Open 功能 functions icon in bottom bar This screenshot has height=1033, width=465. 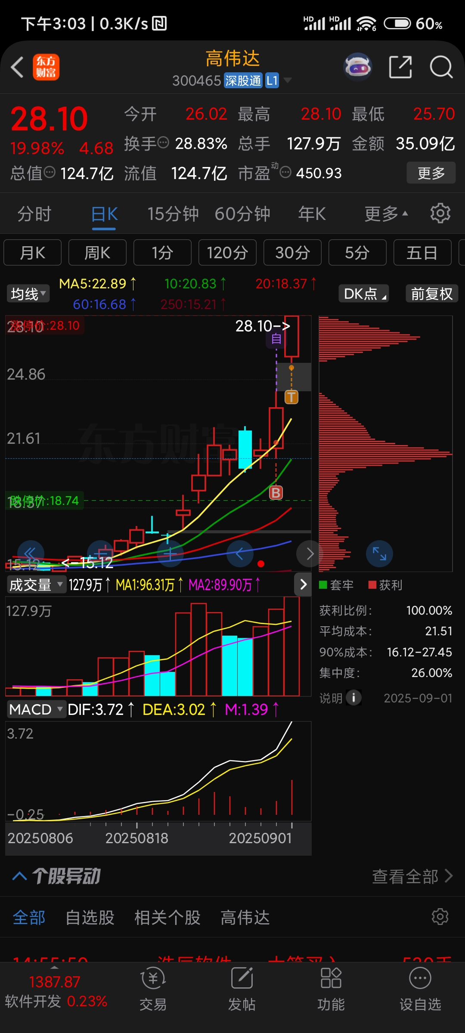pos(331,988)
